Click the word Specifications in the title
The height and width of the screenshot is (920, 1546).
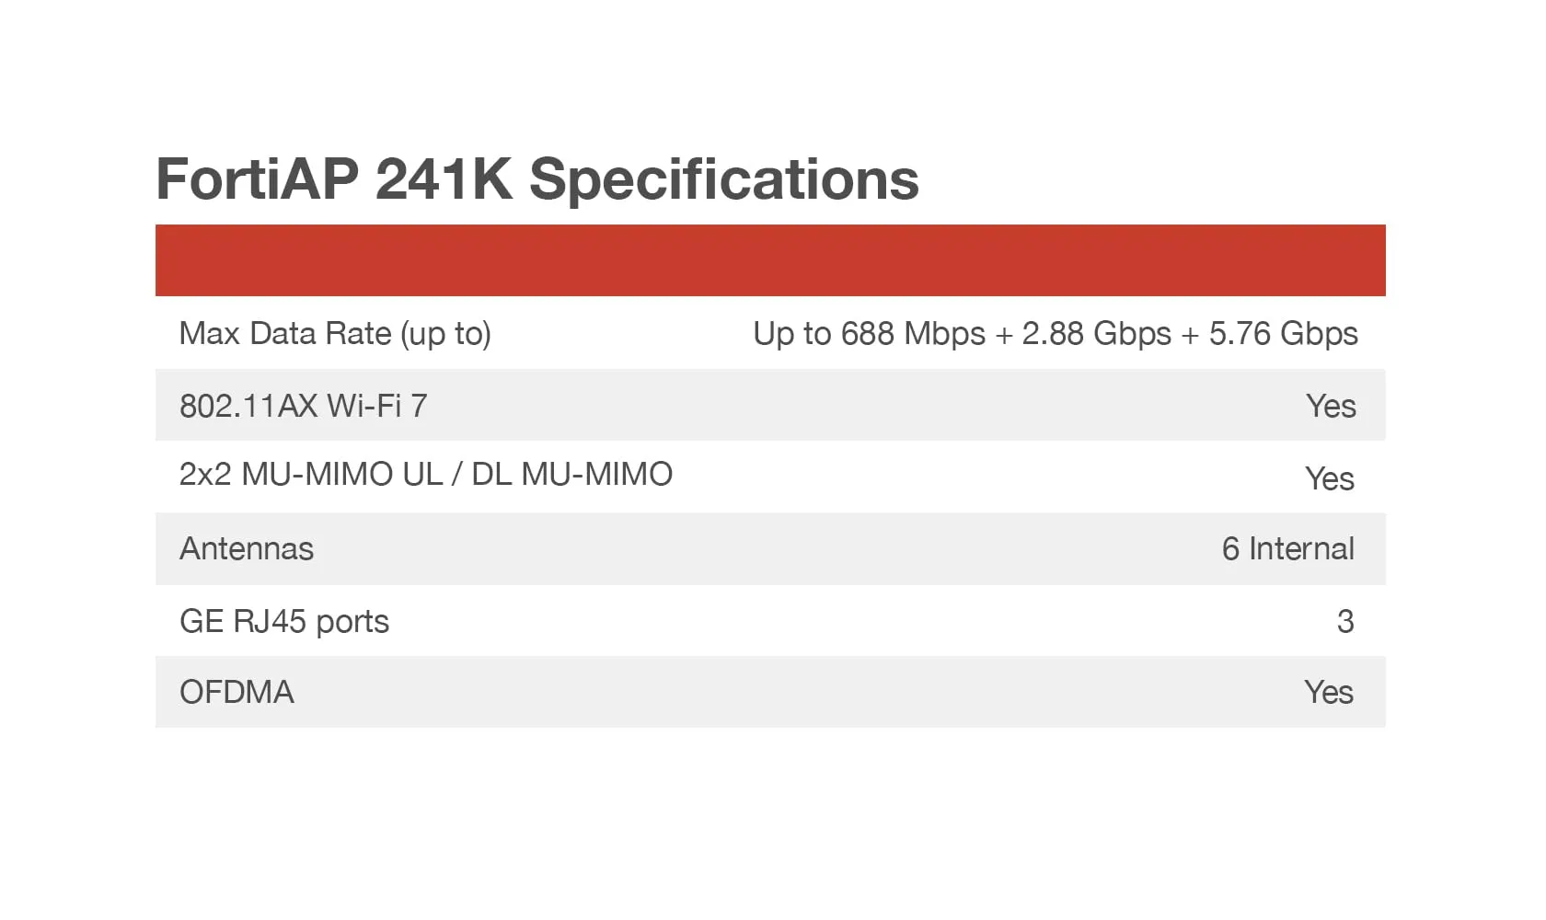(724, 178)
